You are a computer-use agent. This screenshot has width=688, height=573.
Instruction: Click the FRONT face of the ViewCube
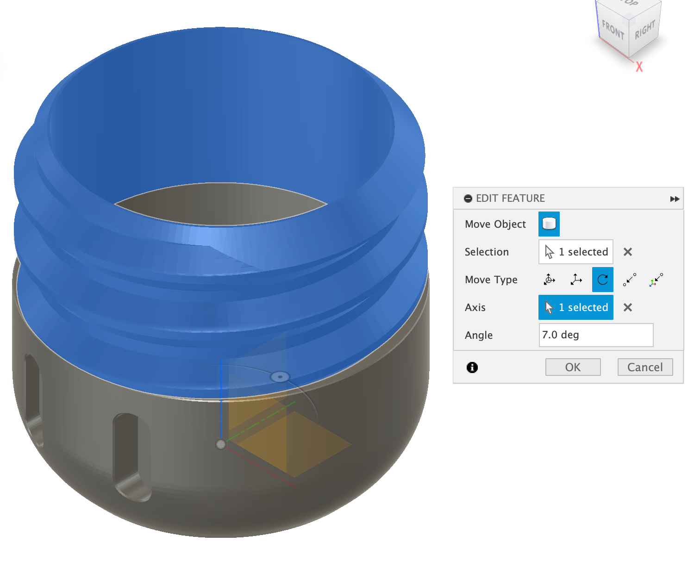(613, 30)
